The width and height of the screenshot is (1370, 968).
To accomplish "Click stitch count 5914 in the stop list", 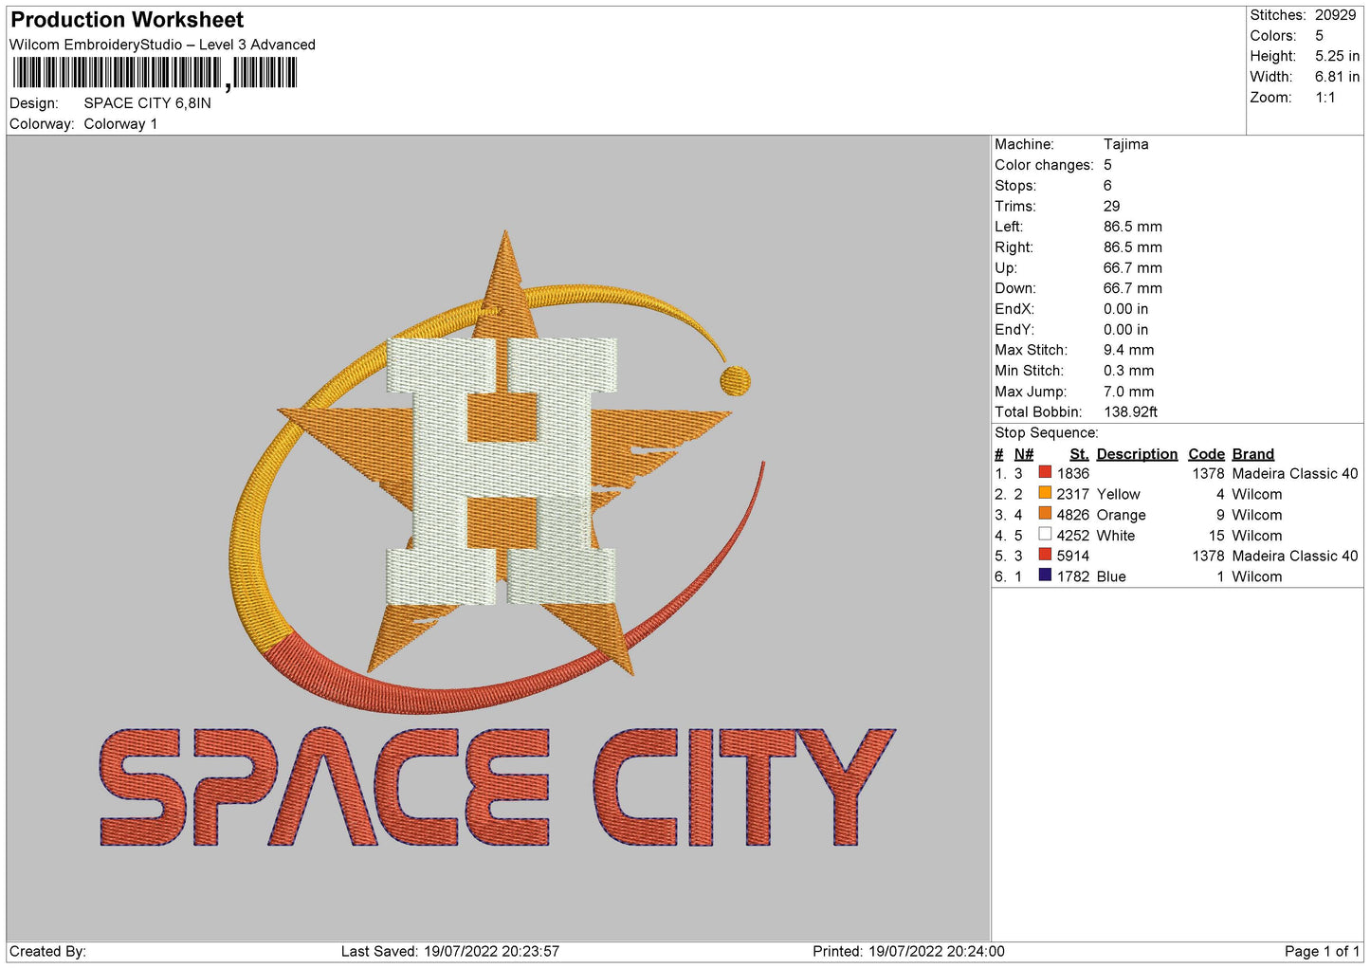I will 1072,556.
